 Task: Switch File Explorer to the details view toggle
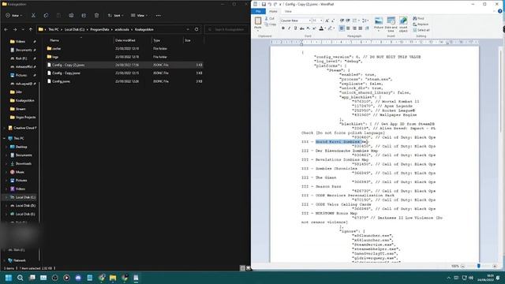(x=242, y=268)
